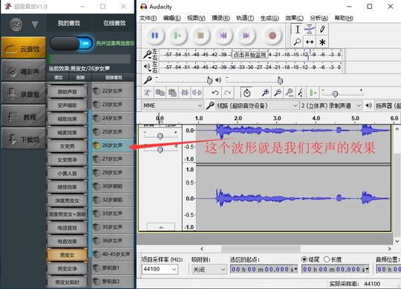
Task: Redo the last undone action
Action: [x=228, y=93]
